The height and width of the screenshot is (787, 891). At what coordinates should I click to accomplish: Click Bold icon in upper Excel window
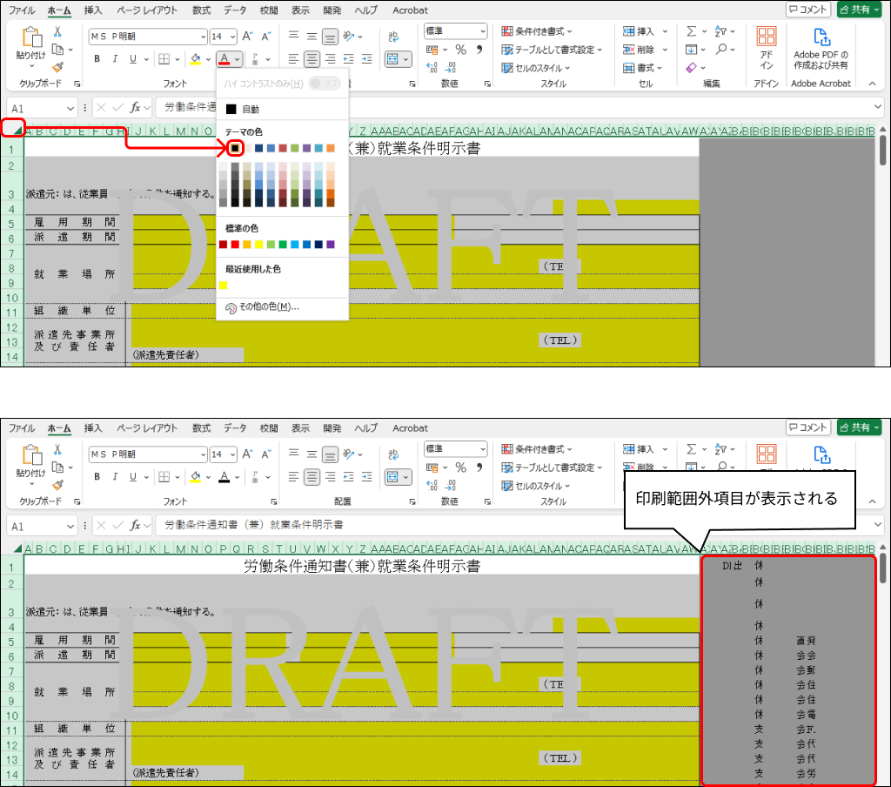(x=97, y=59)
